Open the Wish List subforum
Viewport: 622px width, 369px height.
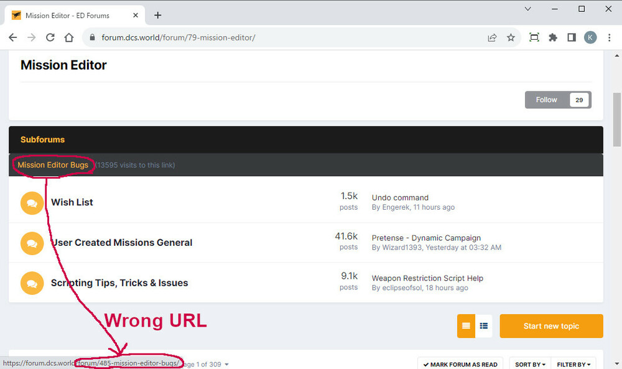pyautogui.click(x=72, y=202)
